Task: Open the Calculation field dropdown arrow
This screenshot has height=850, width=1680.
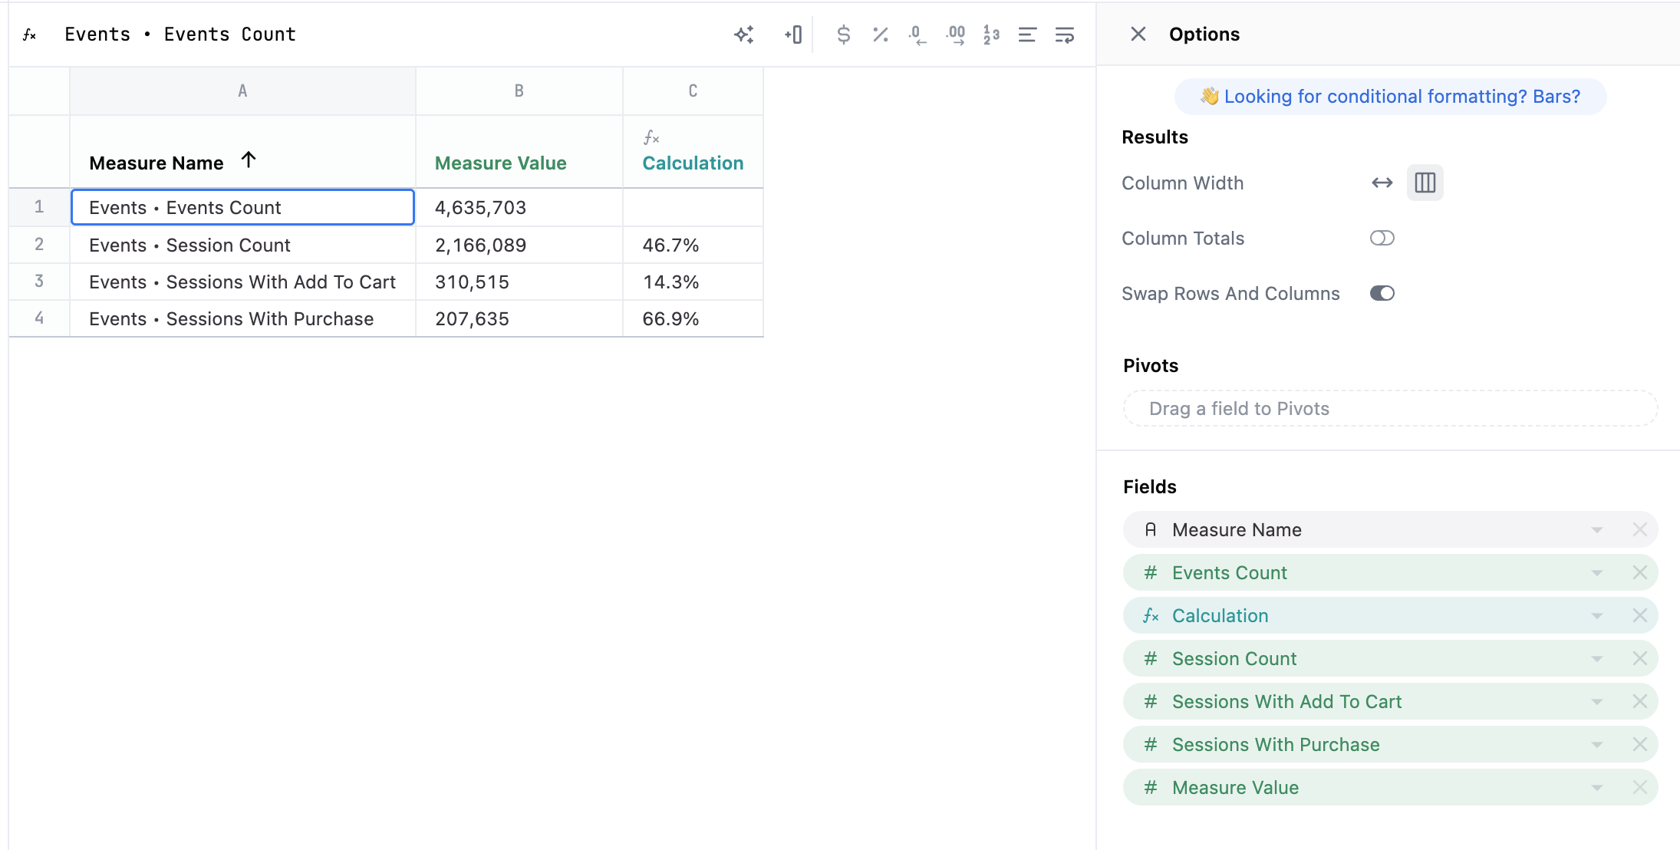Action: coord(1596,616)
